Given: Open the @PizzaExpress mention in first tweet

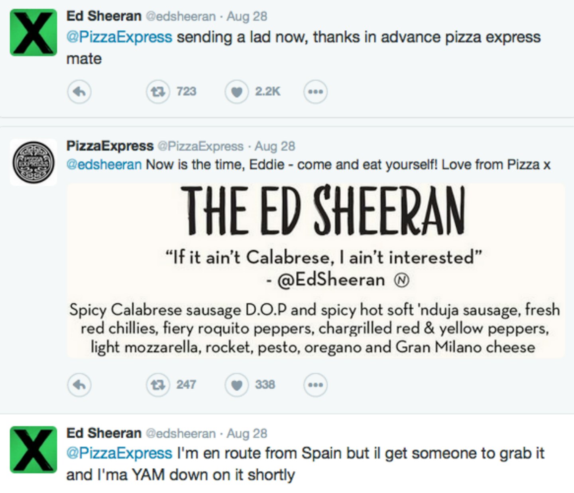Looking at the screenshot, I should [x=119, y=37].
